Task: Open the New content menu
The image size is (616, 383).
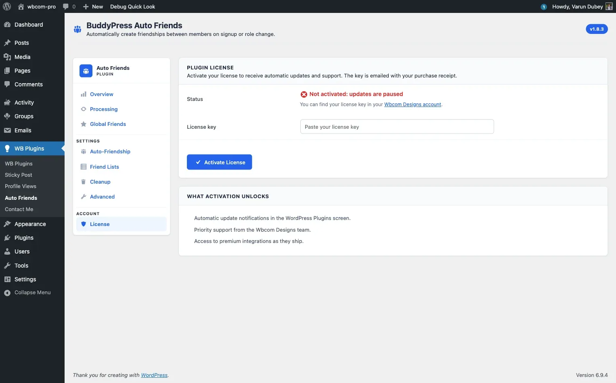Action: (x=93, y=6)
